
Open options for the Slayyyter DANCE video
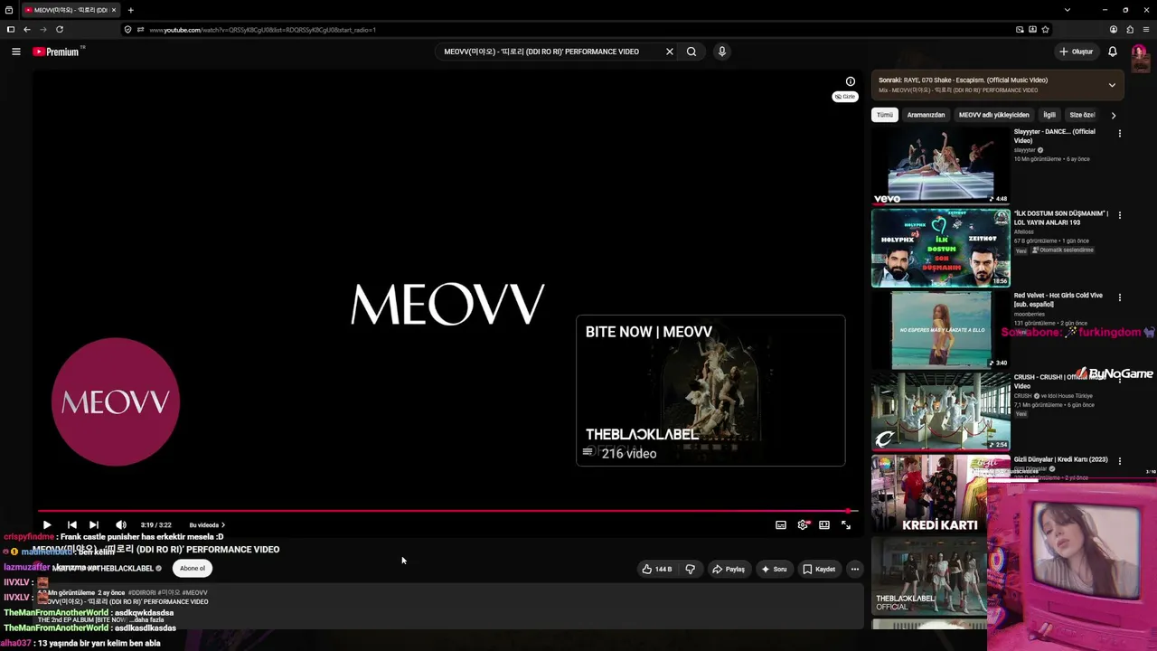coord(1120,134)
